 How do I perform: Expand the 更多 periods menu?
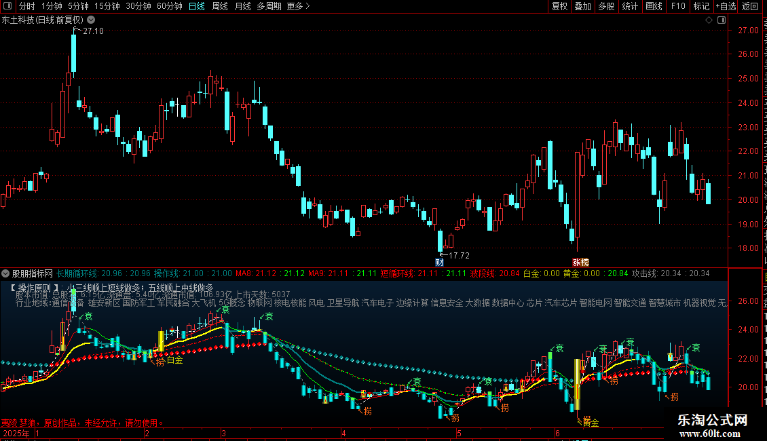[298, 6]
